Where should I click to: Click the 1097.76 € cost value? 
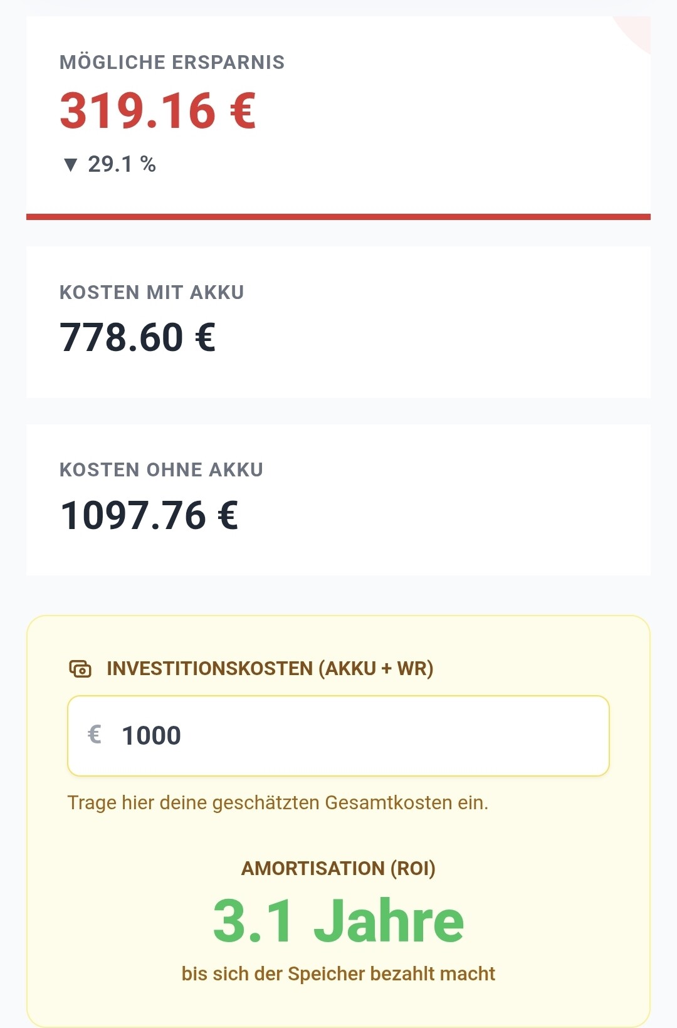(x=149, y=515)
